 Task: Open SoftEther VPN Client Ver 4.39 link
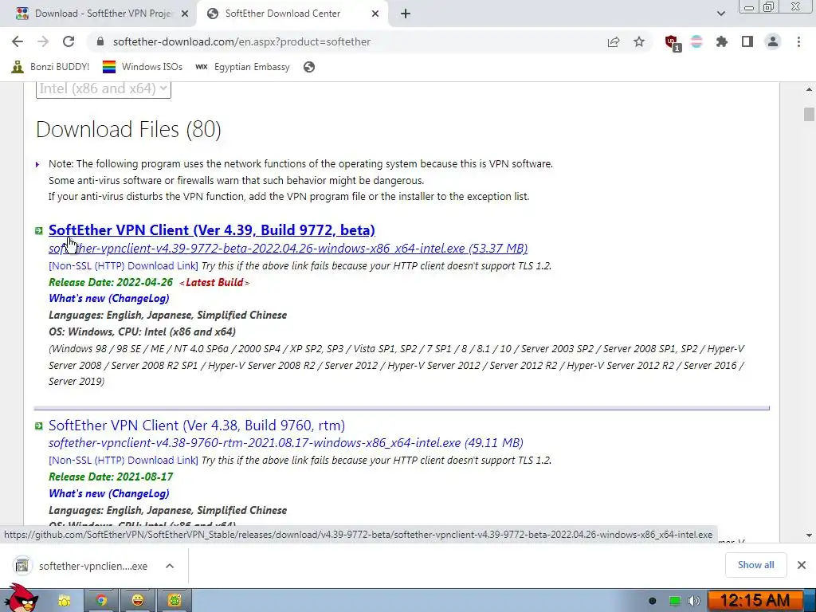pos(212,230)
